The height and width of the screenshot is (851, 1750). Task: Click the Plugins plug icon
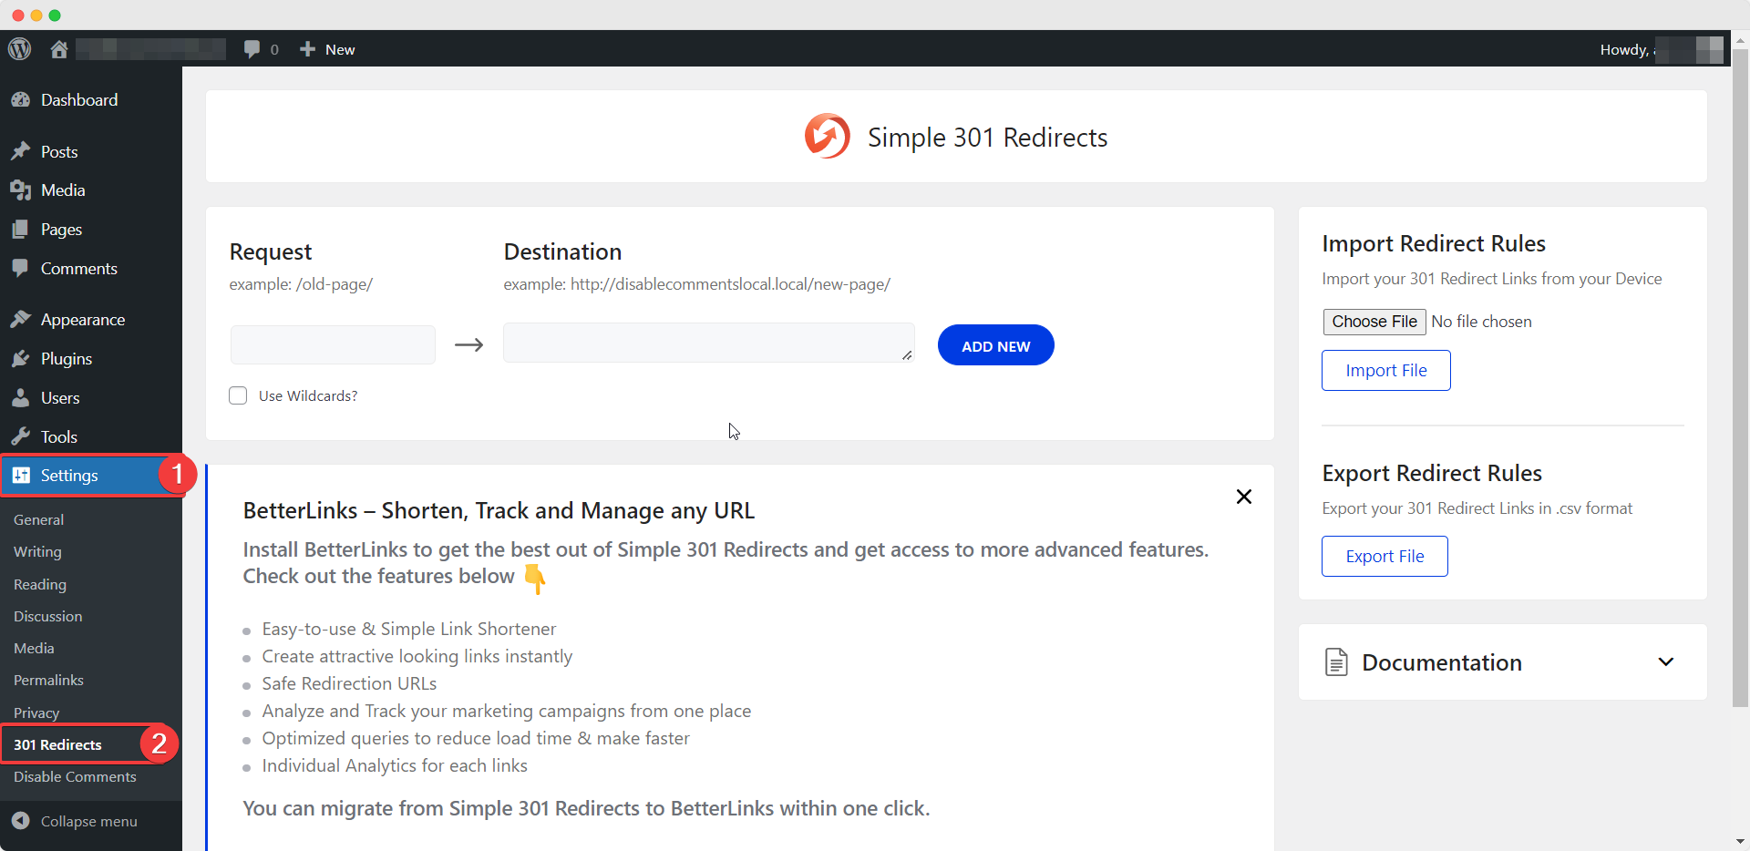click(21, 359)
